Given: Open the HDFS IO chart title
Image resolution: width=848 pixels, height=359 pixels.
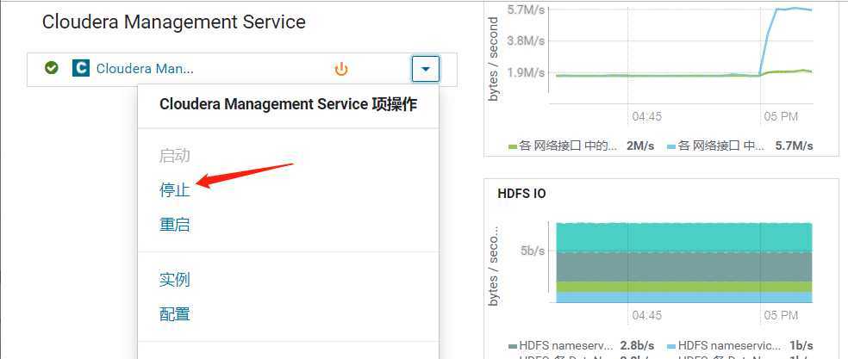Looking at the screenshot, I should click(521, 194).
